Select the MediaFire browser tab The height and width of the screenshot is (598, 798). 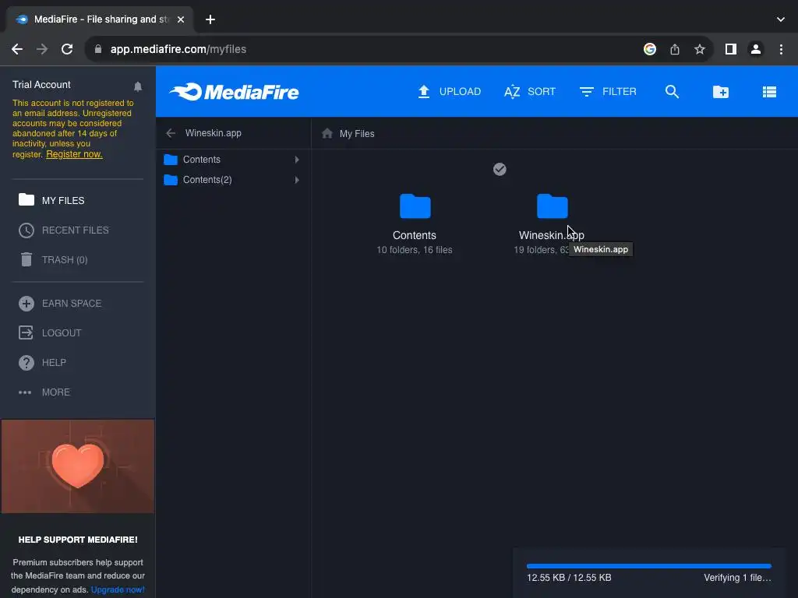point(100,19)
